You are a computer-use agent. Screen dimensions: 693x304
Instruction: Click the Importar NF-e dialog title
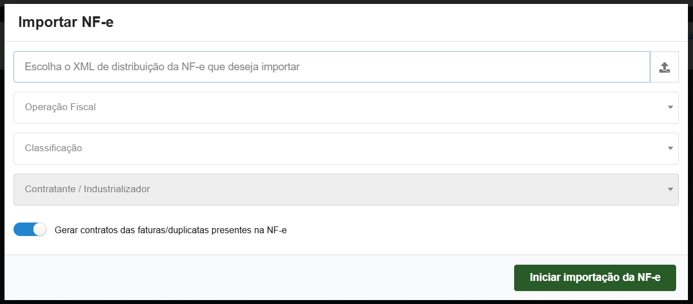click(x=66, y=22)
